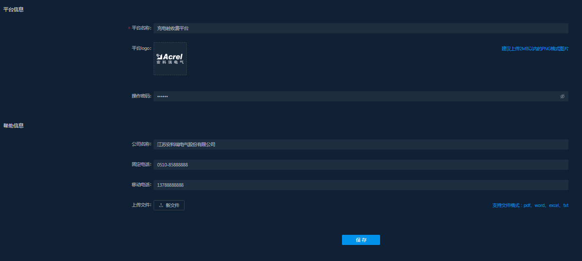Click the 公司名称 label
582x261 pixels.
tap(141, 144)
